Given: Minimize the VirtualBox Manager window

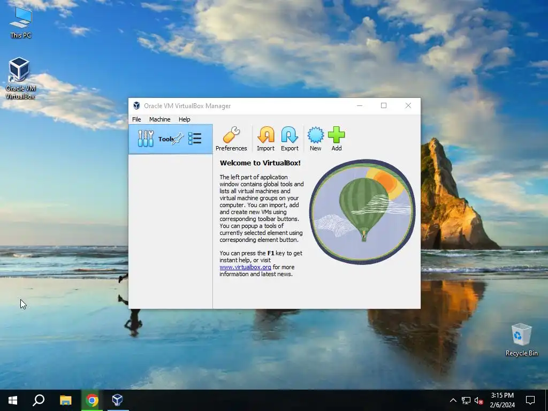Looking at the screenshot, I should 360,105.
